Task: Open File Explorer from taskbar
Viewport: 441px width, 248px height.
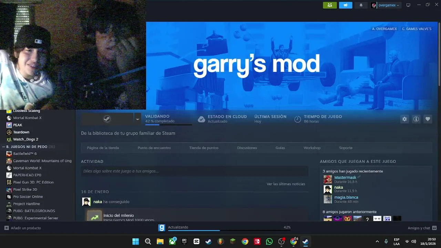Action: coord(160,241)
